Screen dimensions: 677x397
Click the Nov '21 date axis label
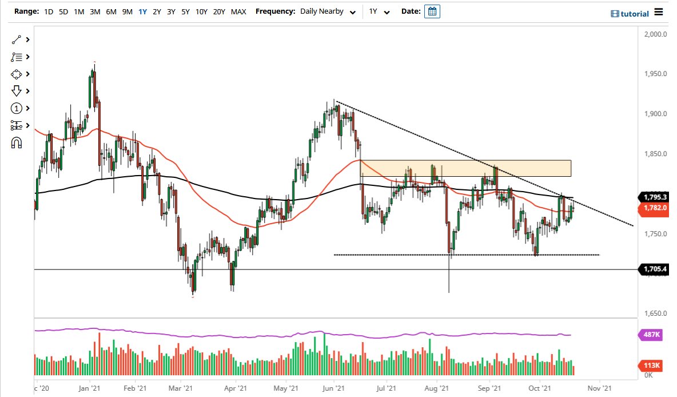click(x=599, y=388)
